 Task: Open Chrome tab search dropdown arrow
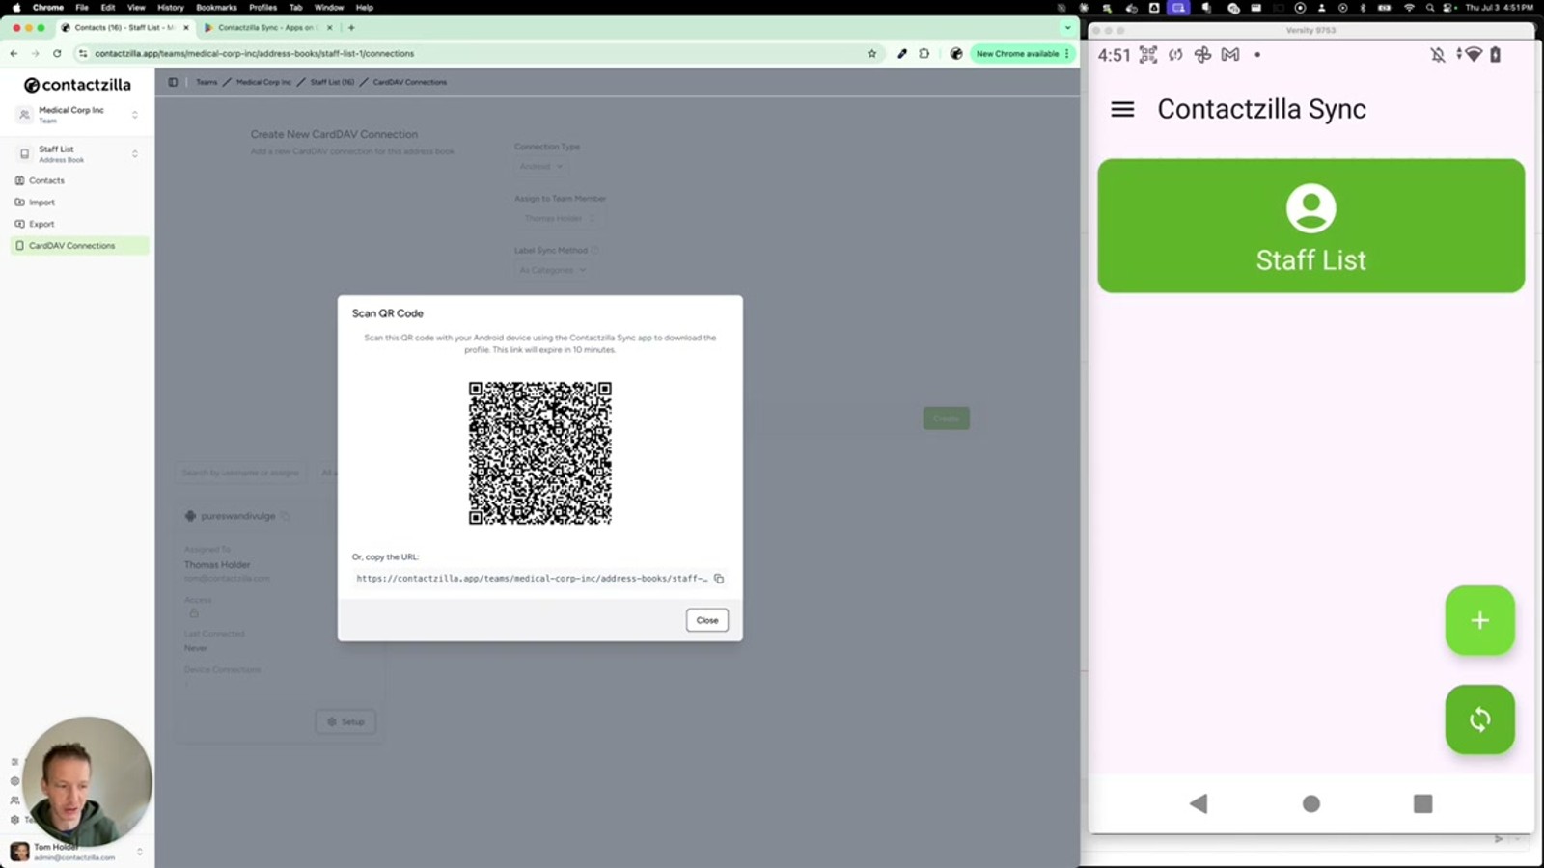[1067, 28]
